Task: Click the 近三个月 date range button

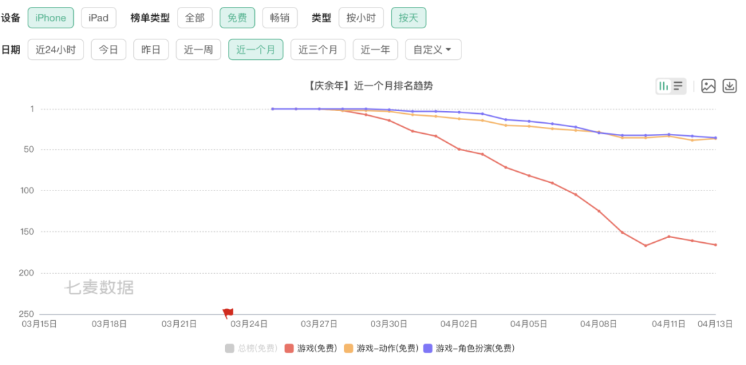Action: (x=318, y=50)
